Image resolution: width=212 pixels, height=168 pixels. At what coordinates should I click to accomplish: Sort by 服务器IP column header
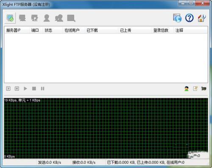17,30
